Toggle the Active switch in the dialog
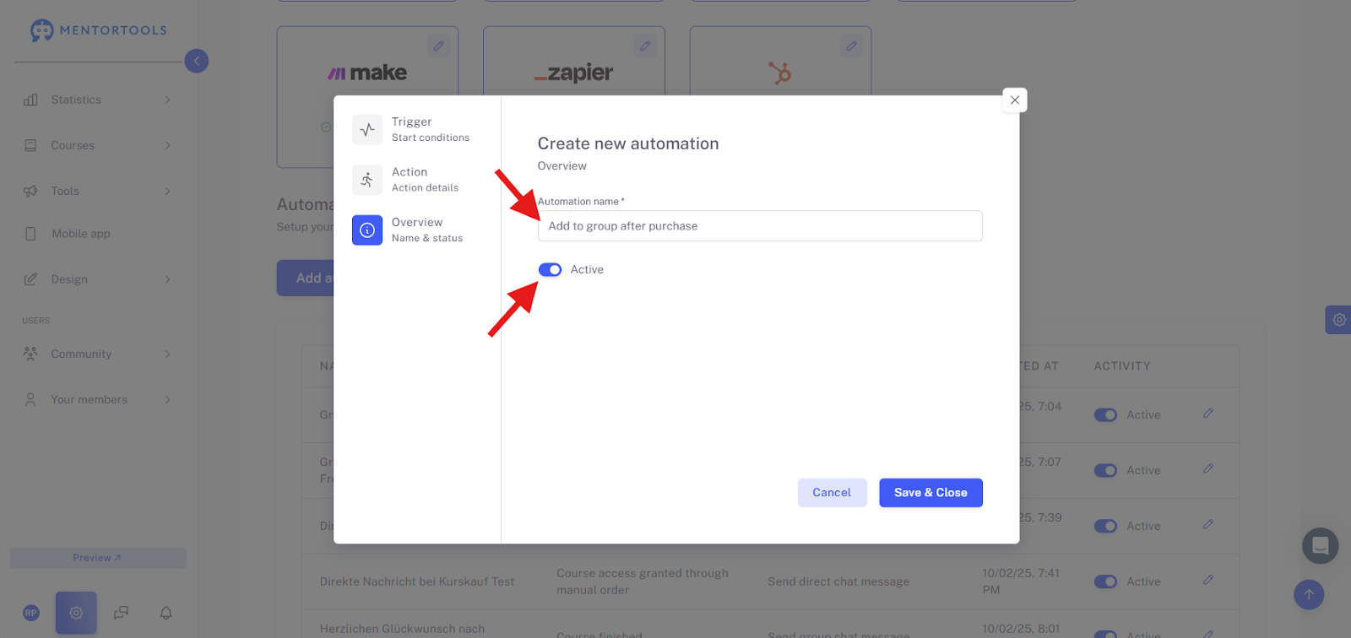Viewport: 1351px width, 638px height. [x=550, y=270]
